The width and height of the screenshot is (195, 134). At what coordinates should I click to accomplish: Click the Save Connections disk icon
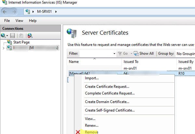click(13, 36)
